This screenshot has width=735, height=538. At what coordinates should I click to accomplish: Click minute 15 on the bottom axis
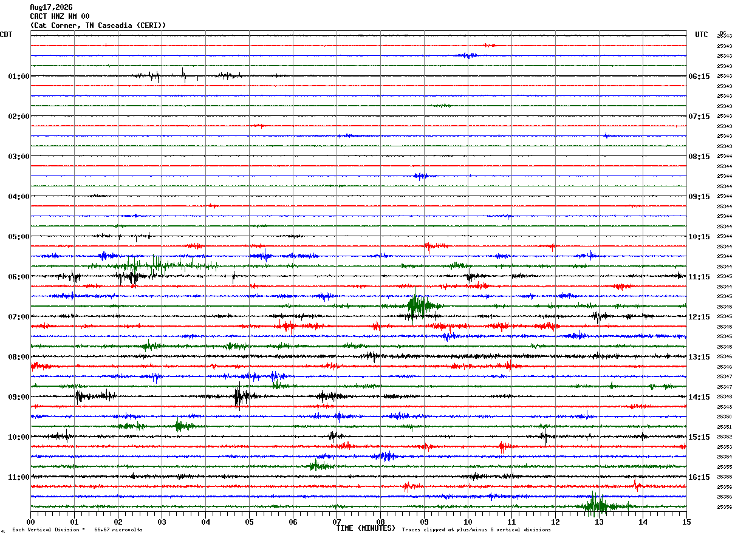click(x=686, y=522)
